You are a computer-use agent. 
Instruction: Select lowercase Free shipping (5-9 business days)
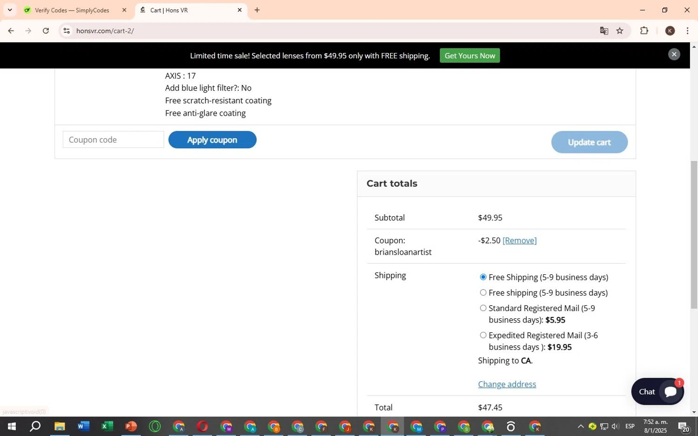[483, 292]
